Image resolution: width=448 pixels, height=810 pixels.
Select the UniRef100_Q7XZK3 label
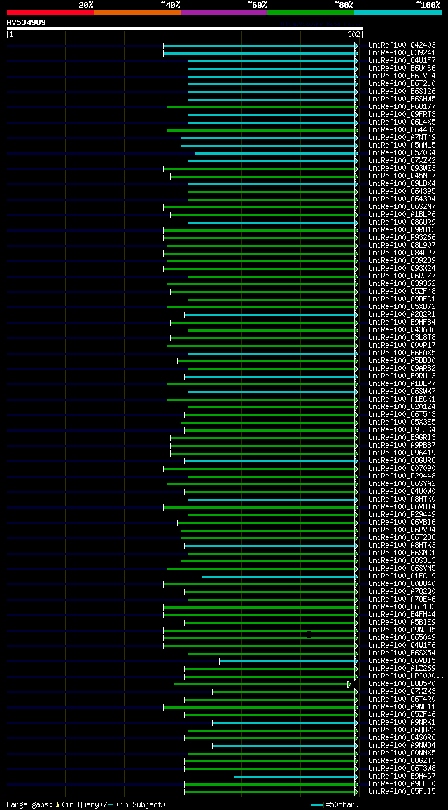[x=402, y=692]
